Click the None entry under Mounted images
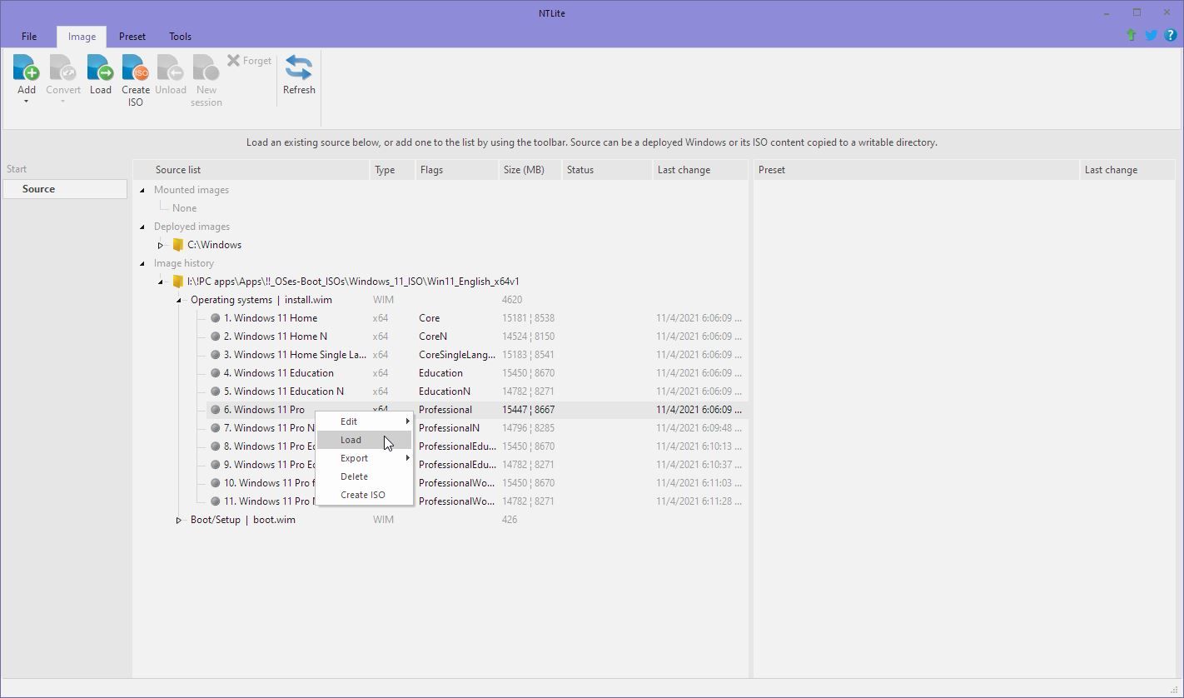The width and height of the screenshot is (1184, 698). 184,208
